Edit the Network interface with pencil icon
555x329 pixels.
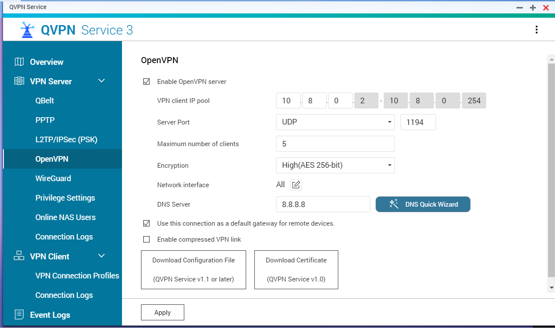[x=296, y=185]
